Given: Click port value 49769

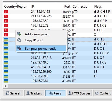Looking at the screenshot, I should pos(66,58).
